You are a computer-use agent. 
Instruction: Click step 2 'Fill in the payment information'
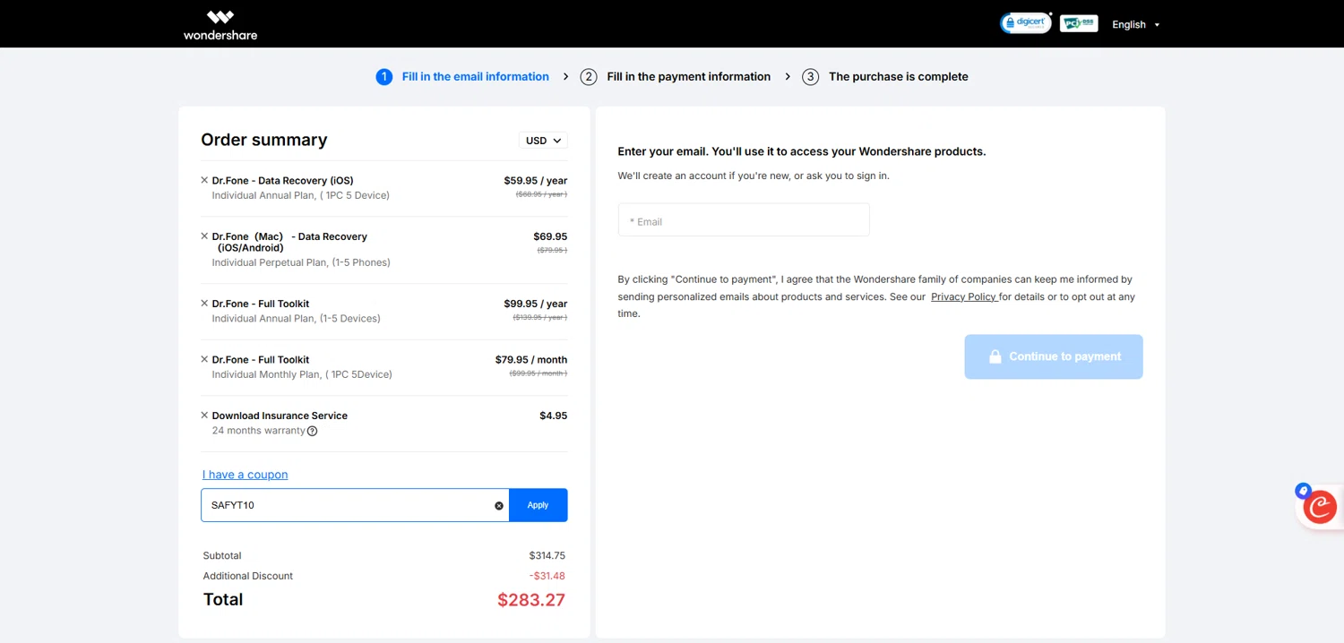click(676, 77)
